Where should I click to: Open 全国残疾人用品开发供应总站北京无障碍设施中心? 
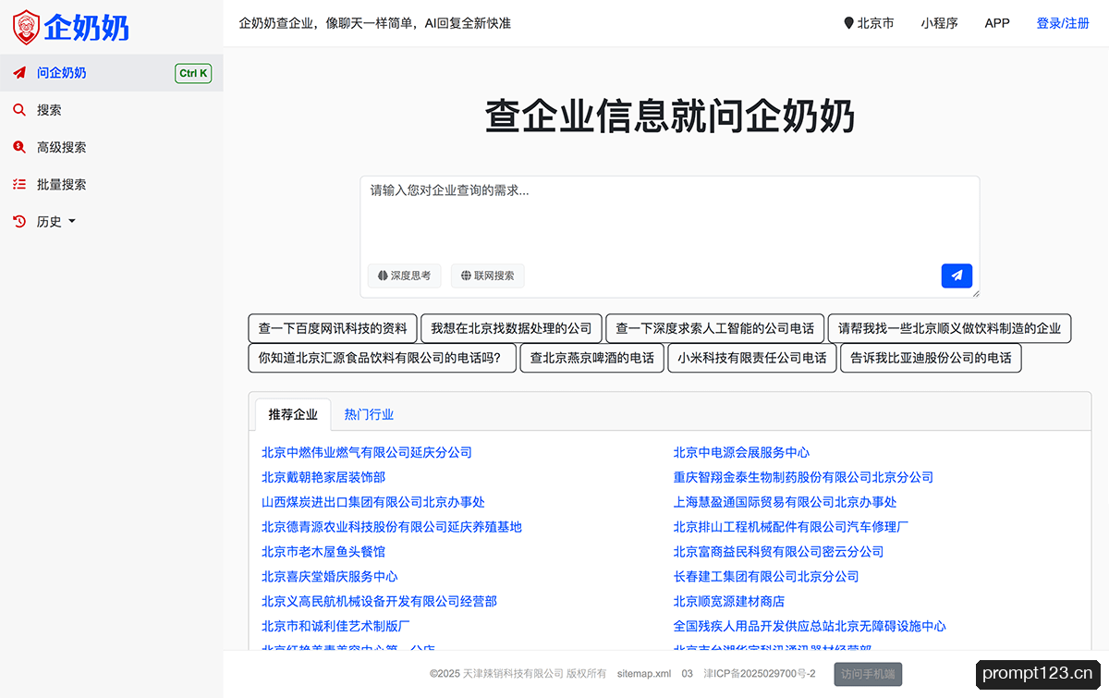810,627
